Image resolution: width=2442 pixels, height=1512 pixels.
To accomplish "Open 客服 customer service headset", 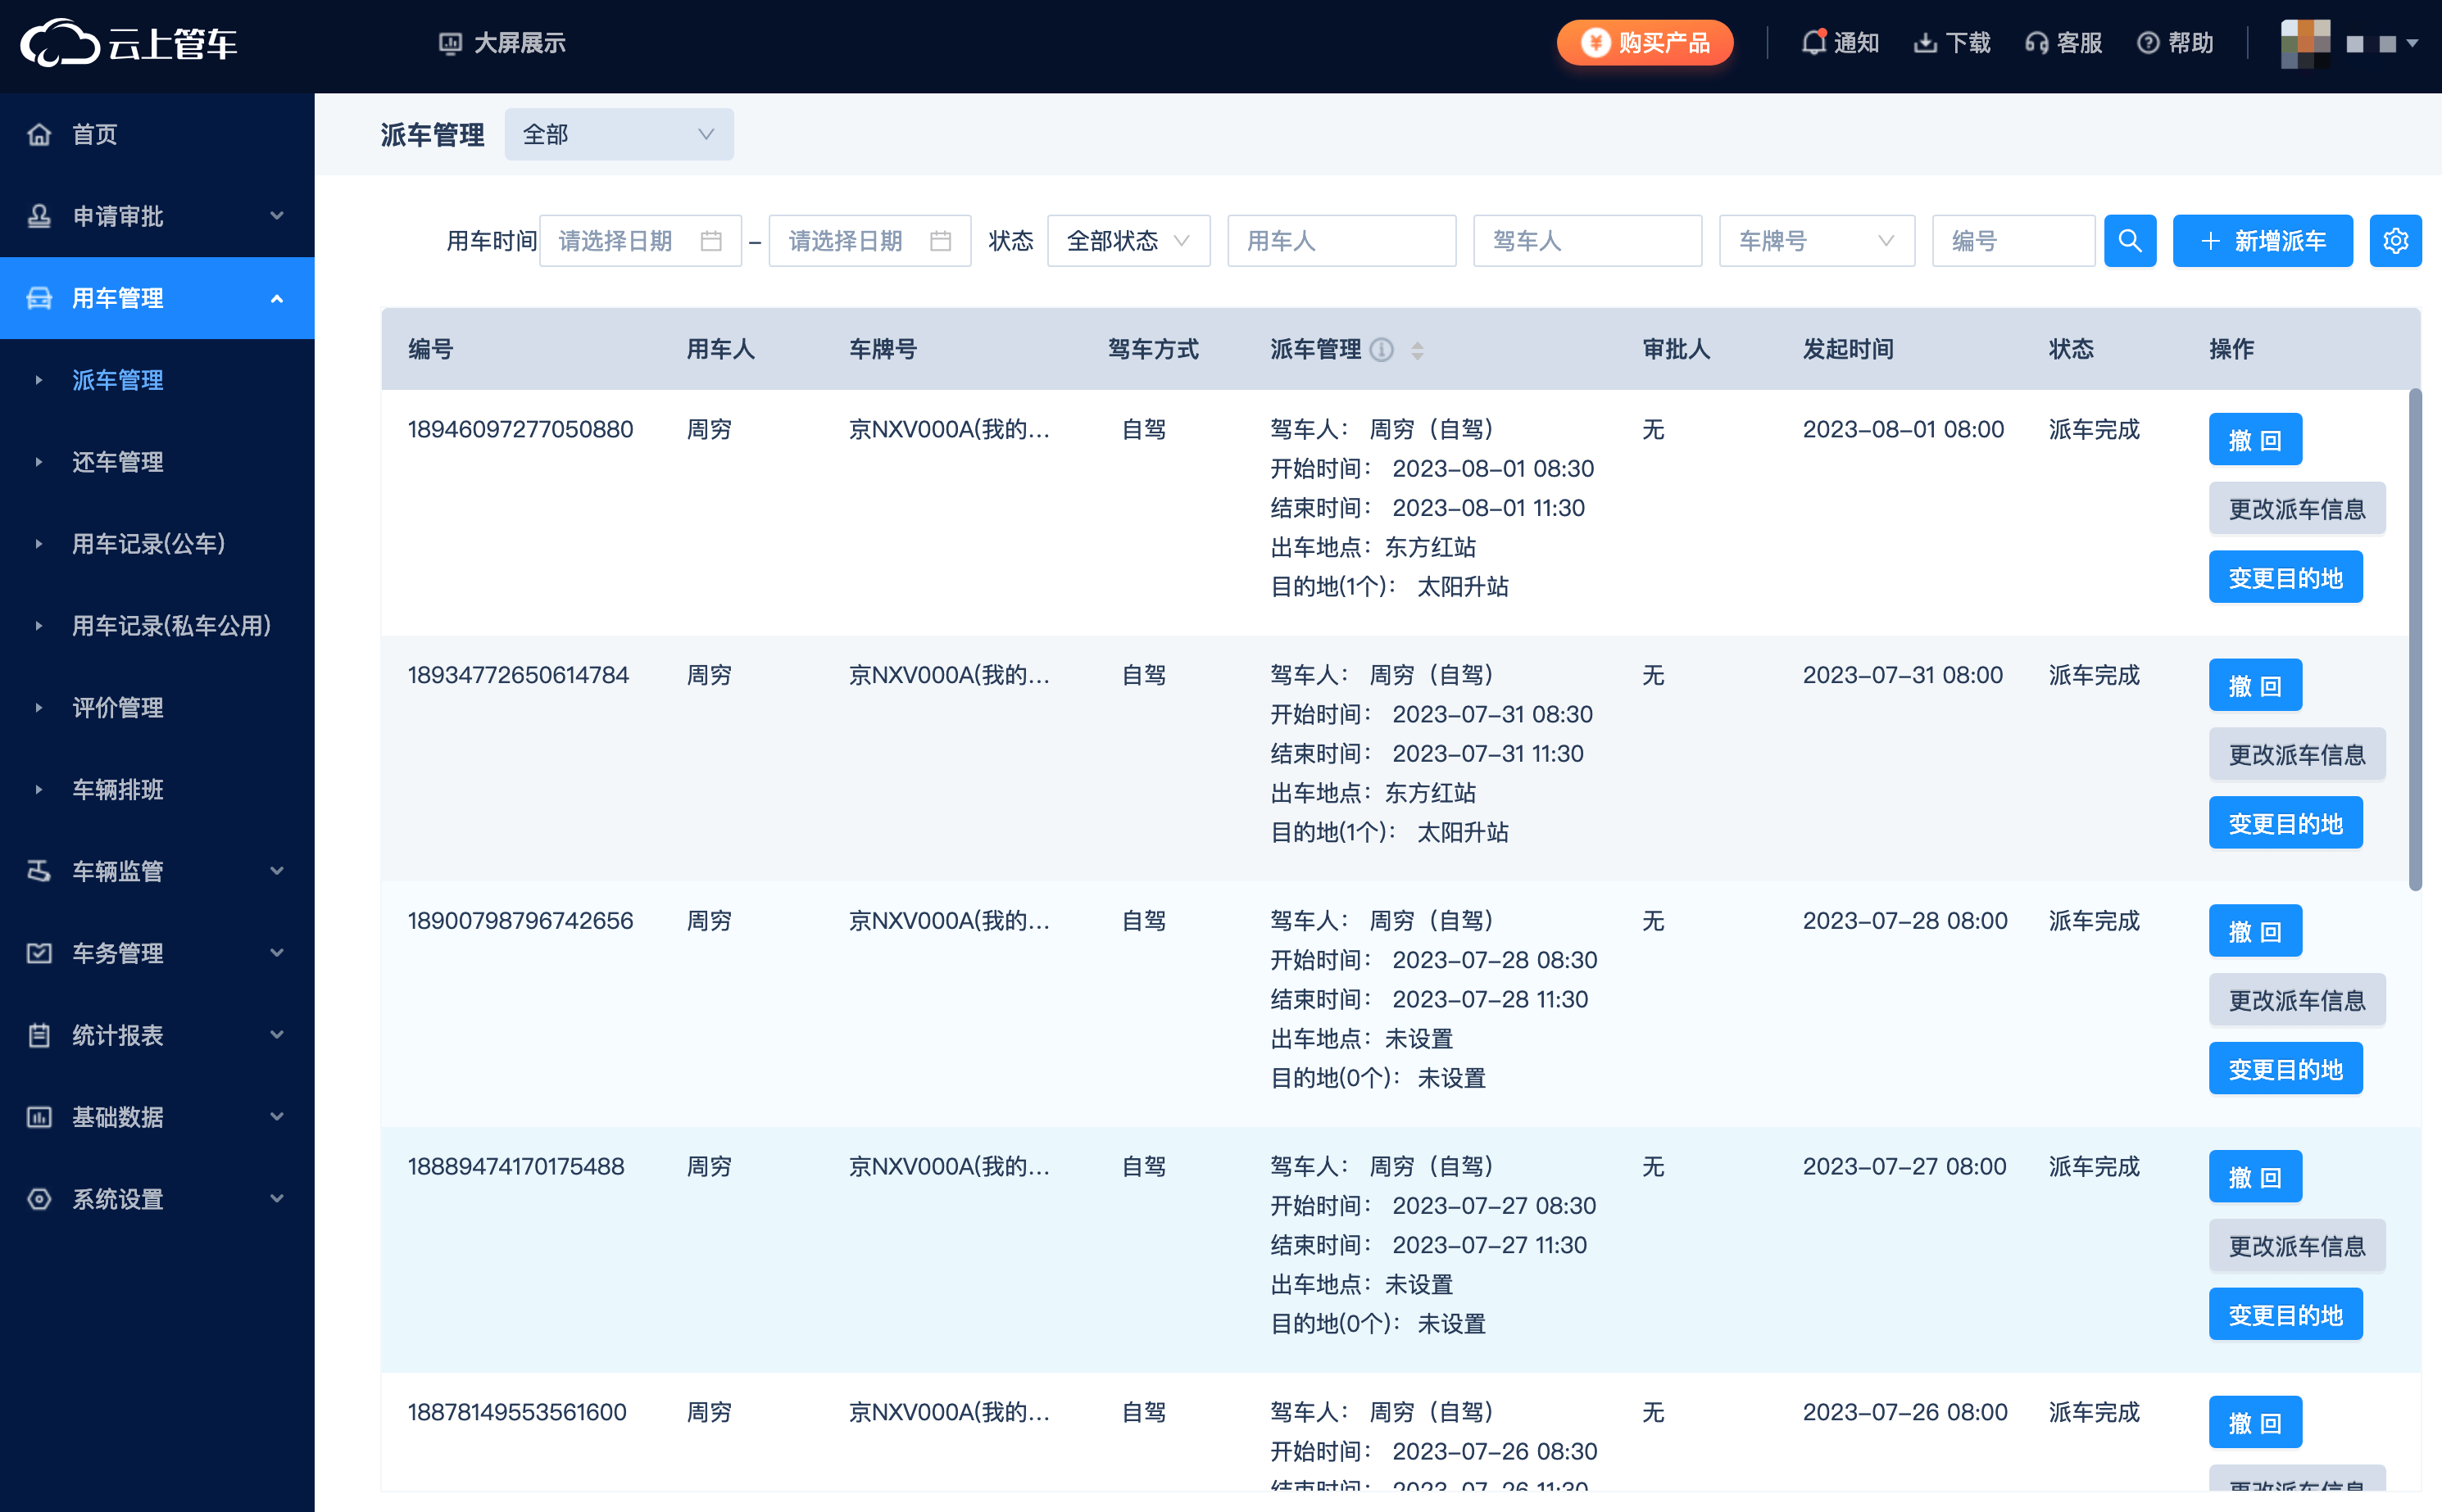I will point(2064,43).
